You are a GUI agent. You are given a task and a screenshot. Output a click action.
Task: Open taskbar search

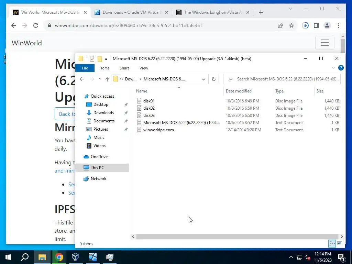point(25,257)
